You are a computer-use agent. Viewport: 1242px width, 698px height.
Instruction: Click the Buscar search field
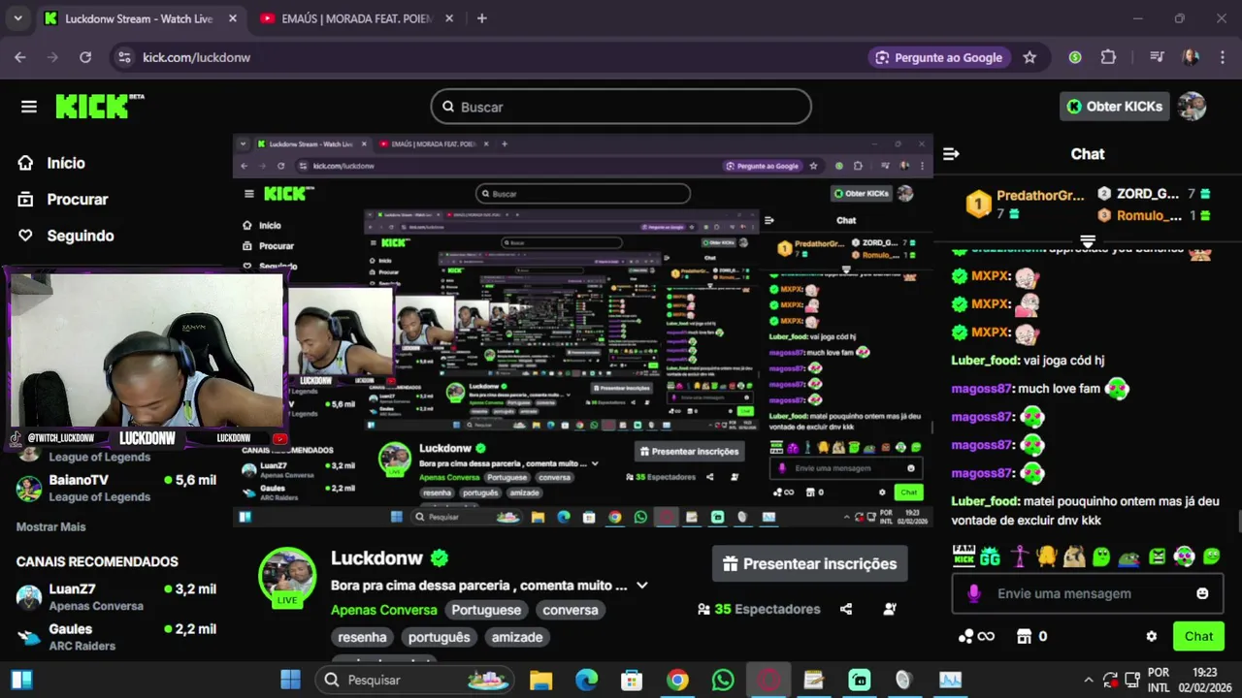click(621, 107)
